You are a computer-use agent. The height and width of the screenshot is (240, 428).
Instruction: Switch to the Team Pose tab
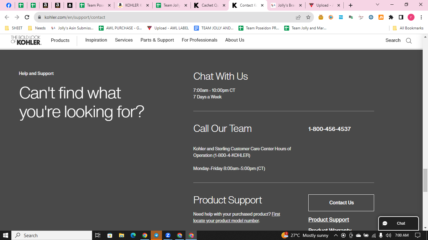pos(95,5)
